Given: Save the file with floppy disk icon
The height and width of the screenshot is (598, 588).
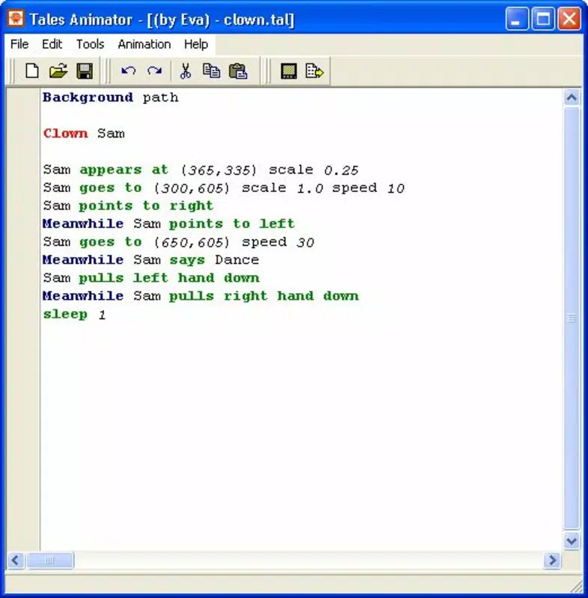Looking at the screenshot, I should (85, 71).
